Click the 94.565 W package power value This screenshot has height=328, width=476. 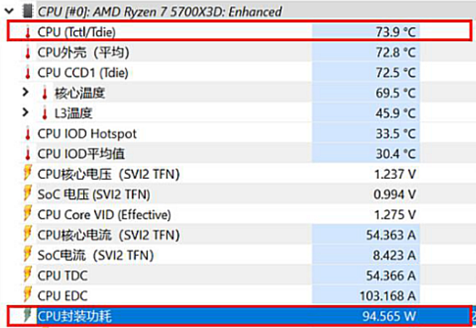(x=389, y=316)
